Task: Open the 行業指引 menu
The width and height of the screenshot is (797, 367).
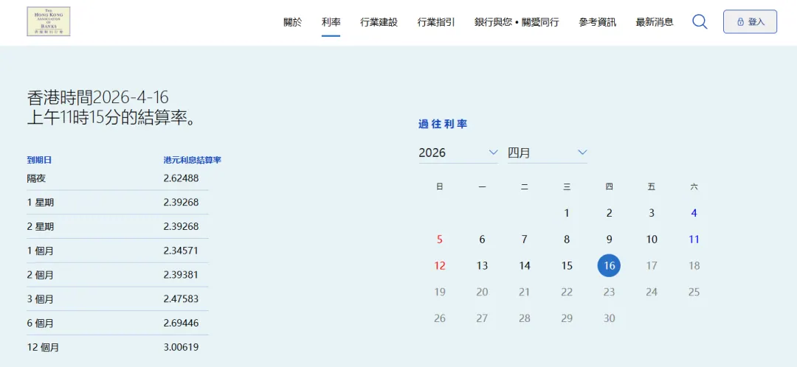Action: coord(436,22)
